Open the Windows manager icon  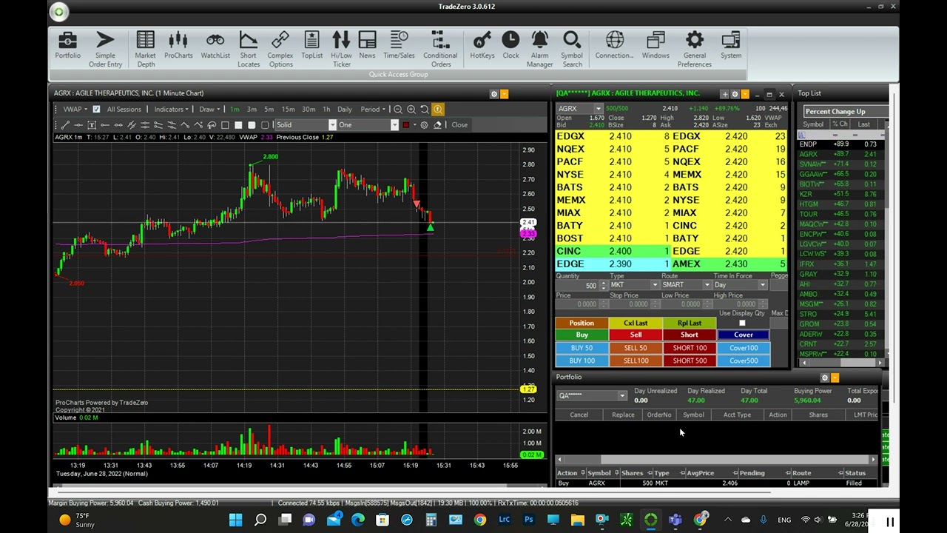(656, 46)
